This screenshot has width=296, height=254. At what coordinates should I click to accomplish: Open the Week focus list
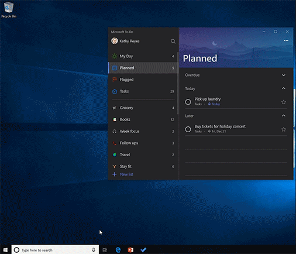(x=143, y=131)
